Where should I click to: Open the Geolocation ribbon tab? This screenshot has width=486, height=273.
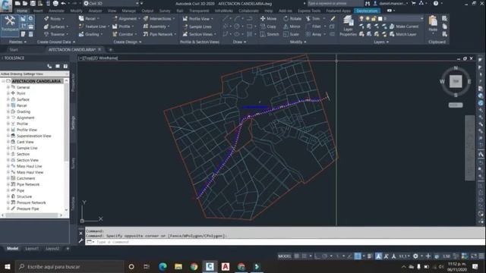[x=367, y=11]
